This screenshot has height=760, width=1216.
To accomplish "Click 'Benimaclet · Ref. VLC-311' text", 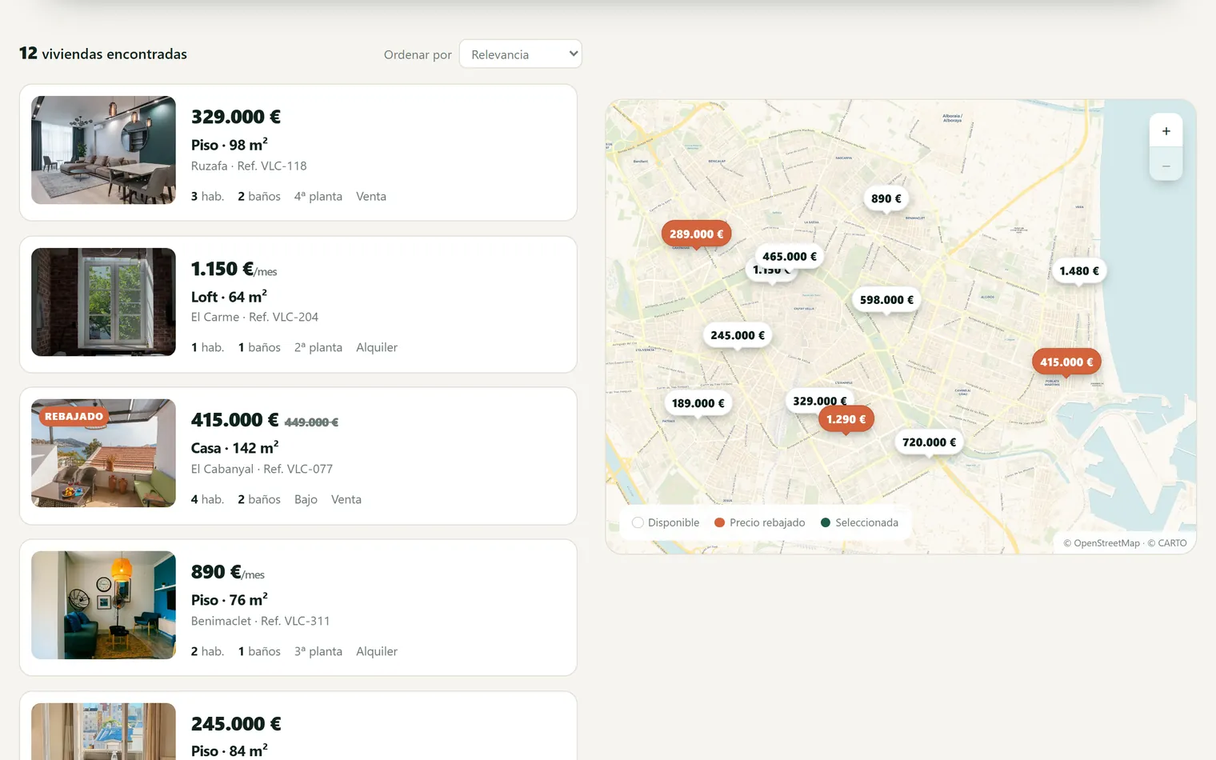I will pos(260,621).
